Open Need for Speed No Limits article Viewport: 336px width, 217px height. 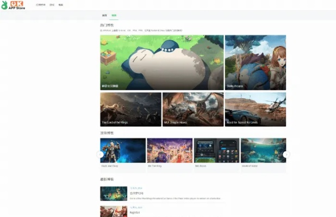(255, 109)
